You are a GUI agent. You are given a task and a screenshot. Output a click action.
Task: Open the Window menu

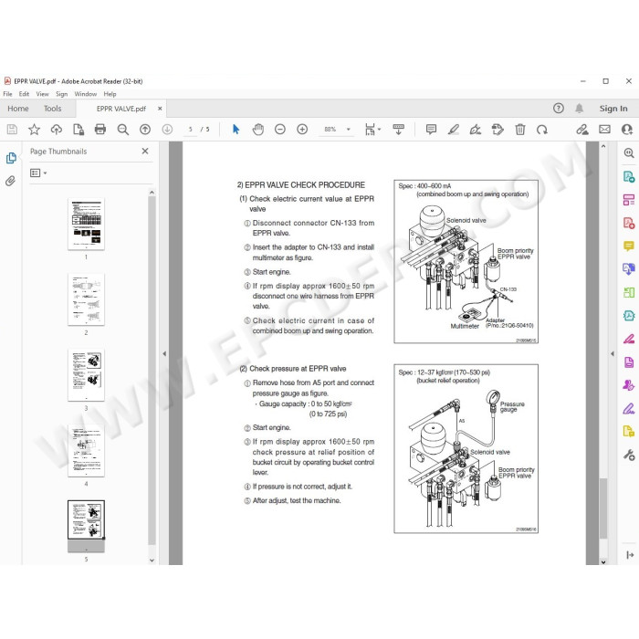coord(86,94)
